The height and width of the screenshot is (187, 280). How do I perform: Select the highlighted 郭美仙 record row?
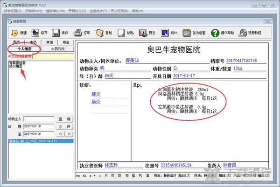point(41,141)
